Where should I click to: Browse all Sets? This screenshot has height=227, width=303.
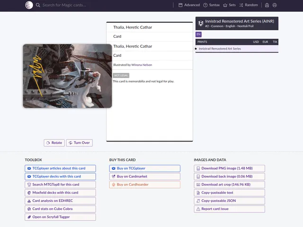tap(229, 5)
